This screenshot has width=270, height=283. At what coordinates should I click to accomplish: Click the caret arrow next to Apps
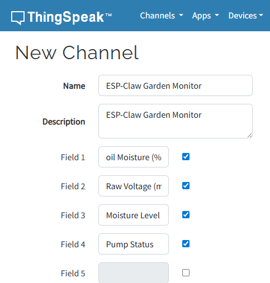coord(217,15)
